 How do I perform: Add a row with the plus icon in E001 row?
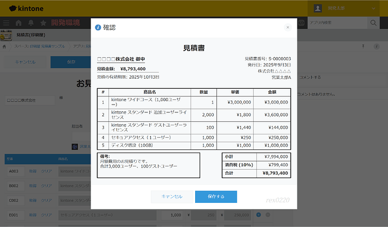(259, 215)
